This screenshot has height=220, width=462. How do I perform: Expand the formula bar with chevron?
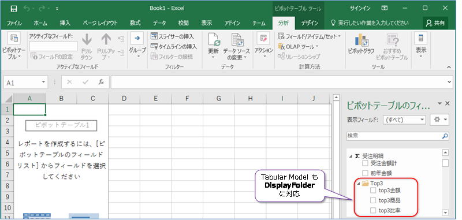pyautogui.click(x=449, y=82)
